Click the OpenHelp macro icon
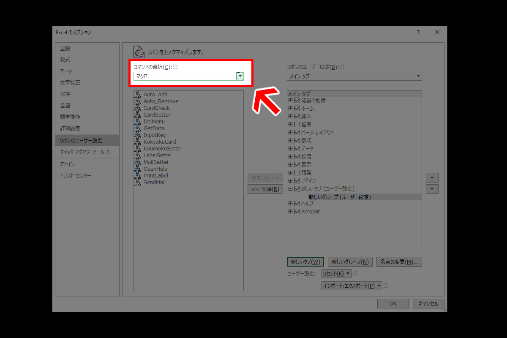 [137, 169]
